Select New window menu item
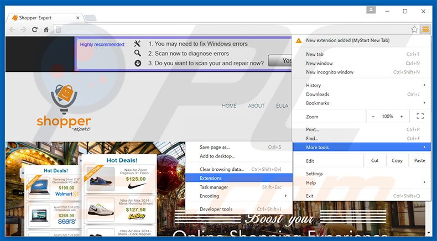Viewport: 437px width, 241px height. tap(361, 63)
